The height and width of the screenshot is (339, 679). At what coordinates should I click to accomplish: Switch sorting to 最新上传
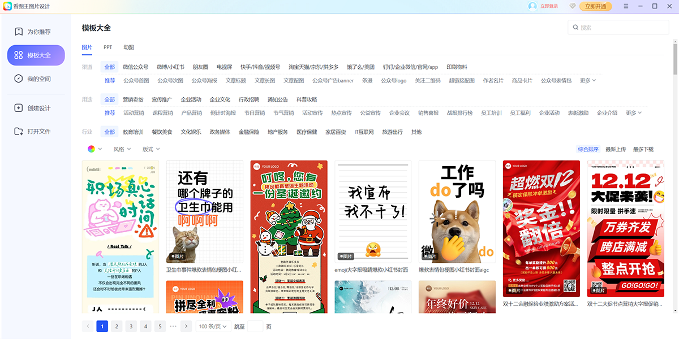(x=615, y=149)
